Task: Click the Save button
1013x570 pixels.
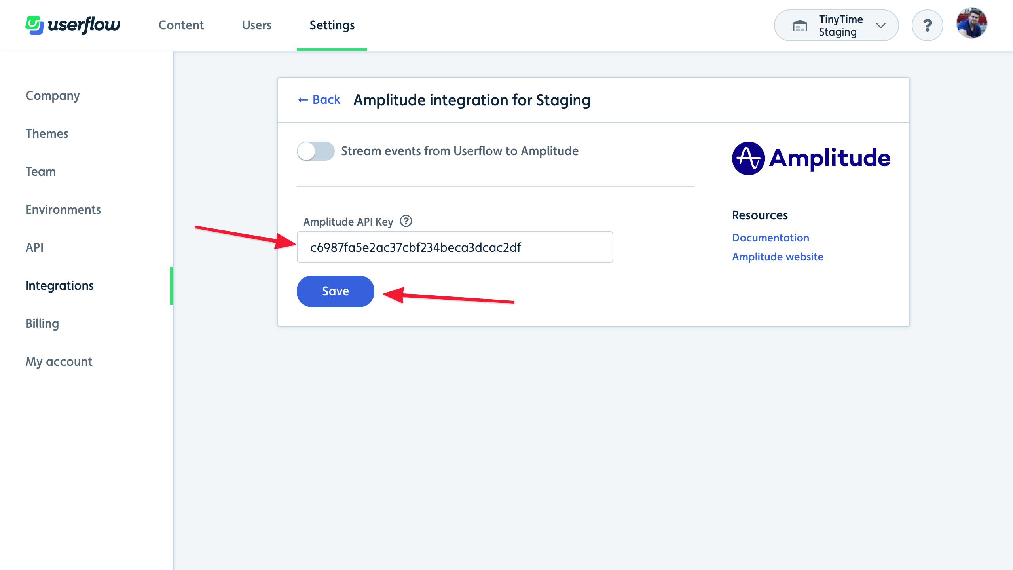Action: click(x=335, y=291)
